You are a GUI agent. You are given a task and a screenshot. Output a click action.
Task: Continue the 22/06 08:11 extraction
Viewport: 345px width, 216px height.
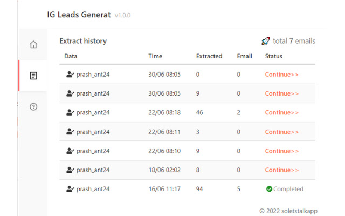[x=281, y=132]
